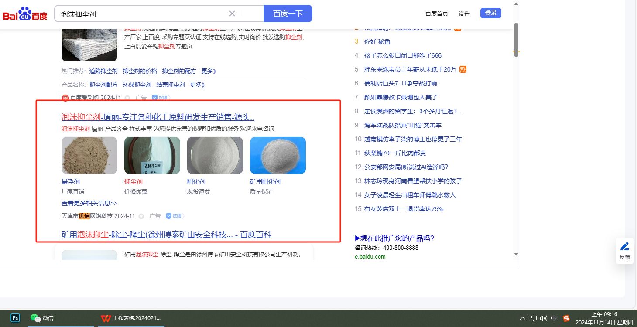The width and height of the screenshot is (637, 327).
Task: Open the 反馈 feedback button
Action: pos(625,251)
